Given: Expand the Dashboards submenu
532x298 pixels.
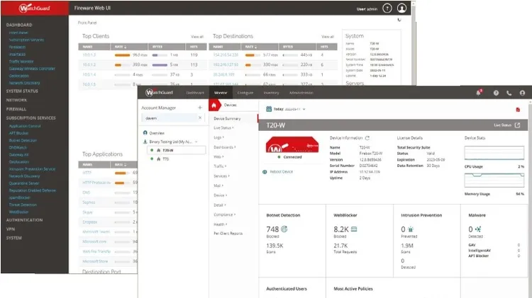Looking at the screenshot, I should pyautogui.click(x=225, y=147).
